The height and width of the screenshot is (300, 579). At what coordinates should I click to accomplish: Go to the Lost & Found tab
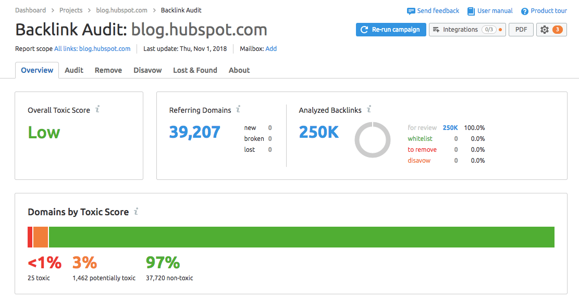click(195, 70)
